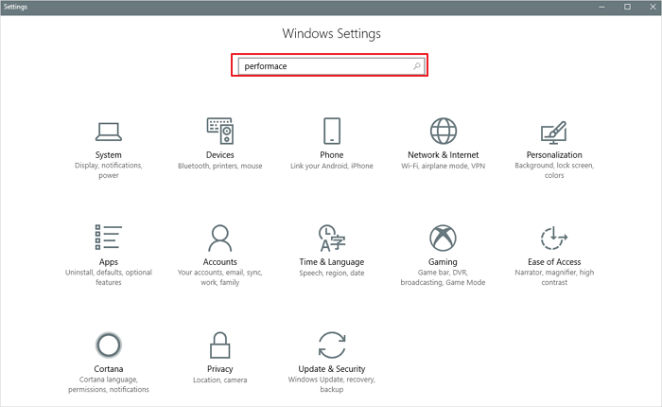The image size is (662, 407).
Task: Open the System laptop icon
Action: click(x=109, y=131)
